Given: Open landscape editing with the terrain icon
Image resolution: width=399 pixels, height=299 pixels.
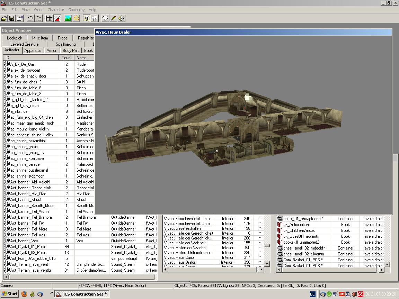Looking at the screenshot, I should 68,18.
